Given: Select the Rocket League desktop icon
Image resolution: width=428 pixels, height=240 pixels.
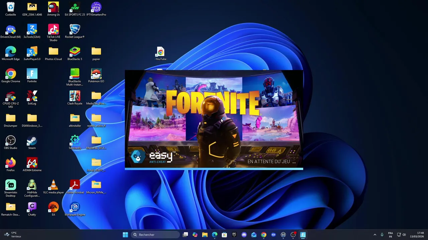Looking at the screenshot, I should (x=75, y=31).
